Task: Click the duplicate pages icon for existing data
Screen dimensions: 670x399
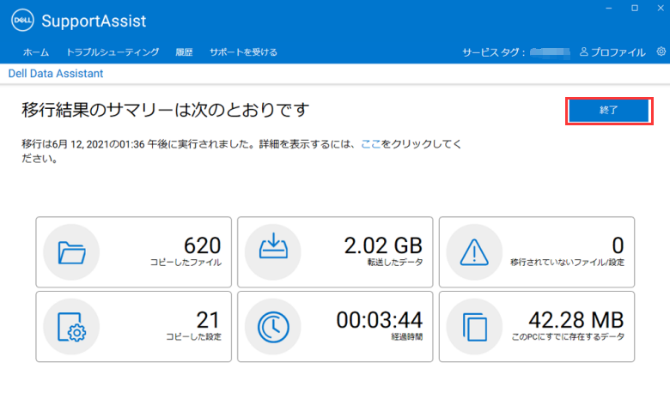Action: [475, 327]
